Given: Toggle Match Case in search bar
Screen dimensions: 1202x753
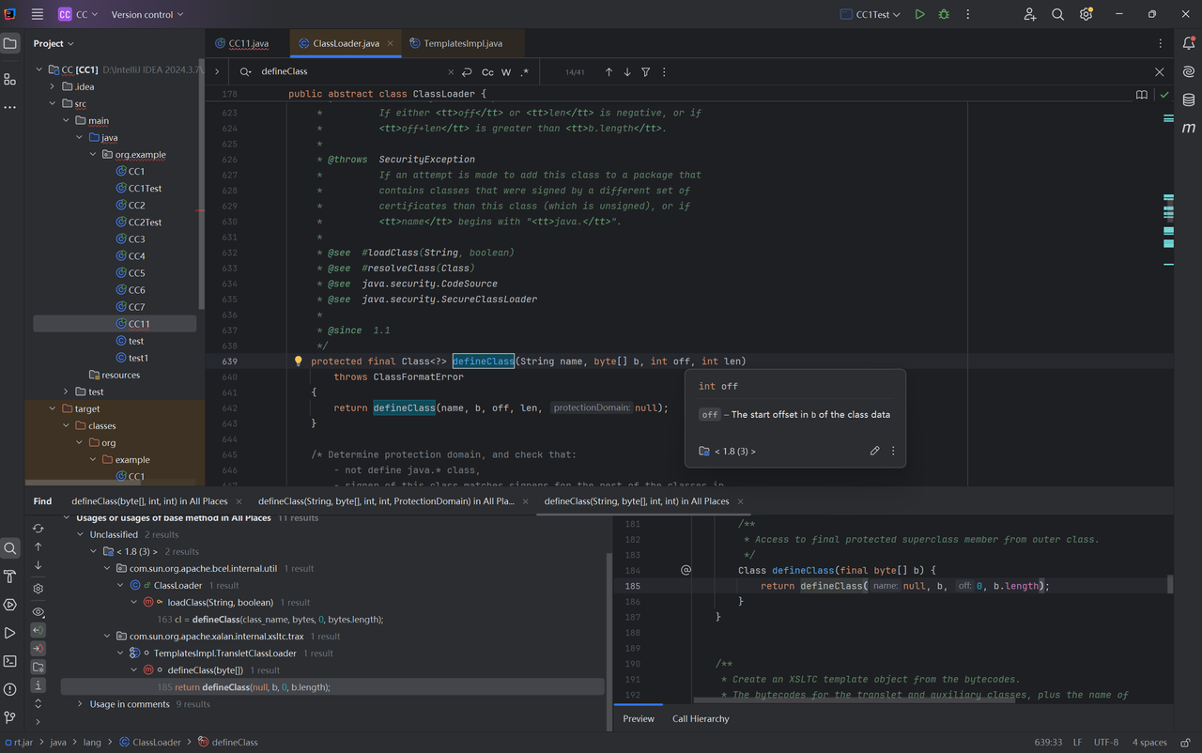Looking at the screenshot, I should point(487,72).
